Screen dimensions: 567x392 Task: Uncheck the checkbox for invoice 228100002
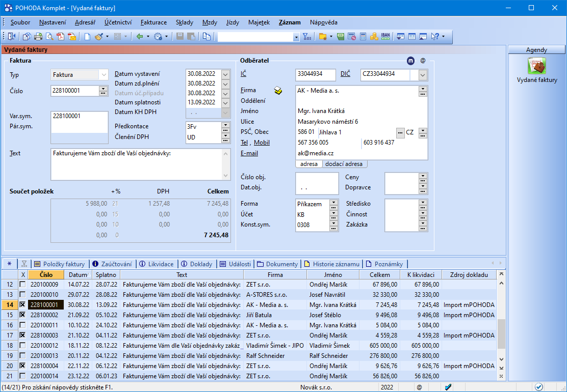(x=23, y=315)
